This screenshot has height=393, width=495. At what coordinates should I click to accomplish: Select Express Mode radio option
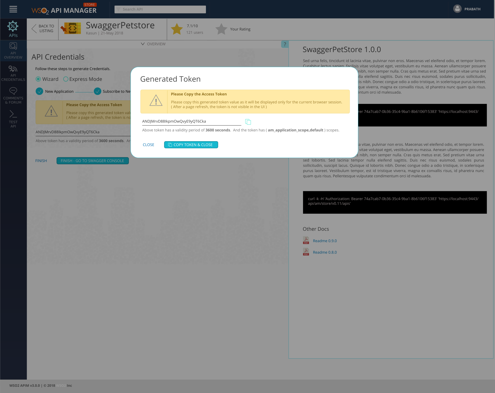point(66,79)
